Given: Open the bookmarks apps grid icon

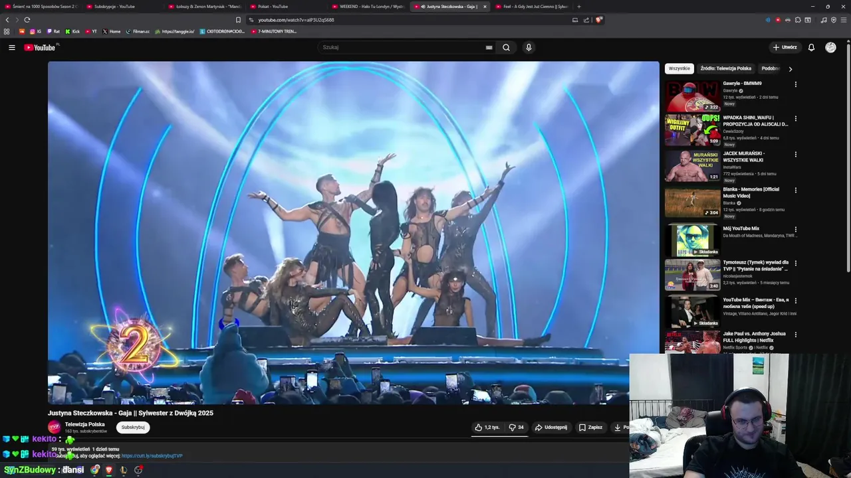Looking at the screenshot, I should tap(7, 31).
